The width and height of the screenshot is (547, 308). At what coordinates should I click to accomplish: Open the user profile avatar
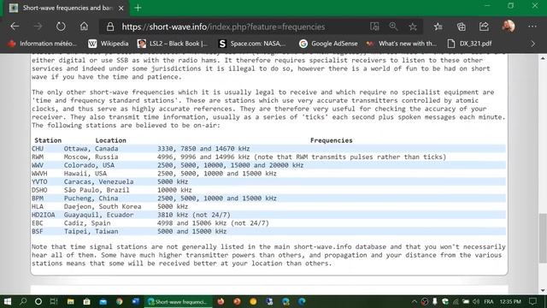click(x=509, y=27)
